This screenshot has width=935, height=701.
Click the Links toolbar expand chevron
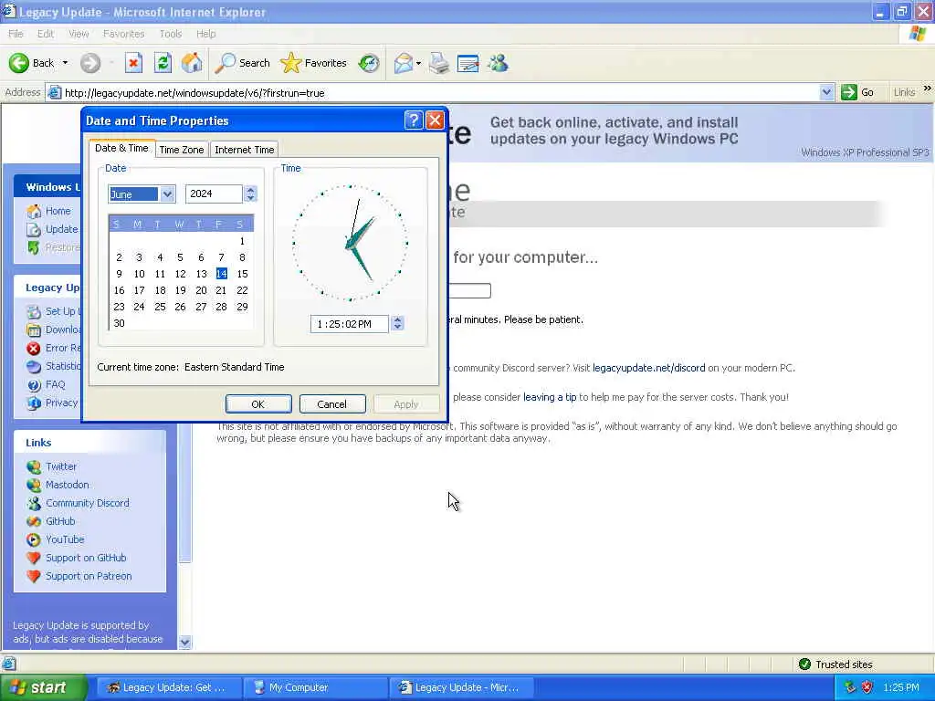(928, 89)
